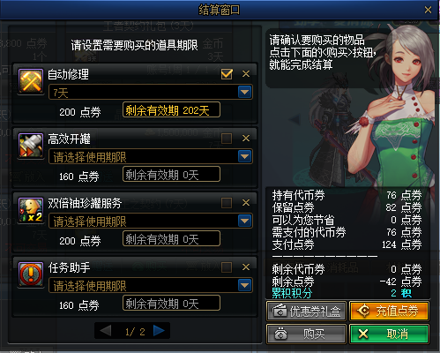Remove 任务助手 with its X icon
Image resolution: width=440 pixels, height=353 pixels.
(x=246, y=267)
